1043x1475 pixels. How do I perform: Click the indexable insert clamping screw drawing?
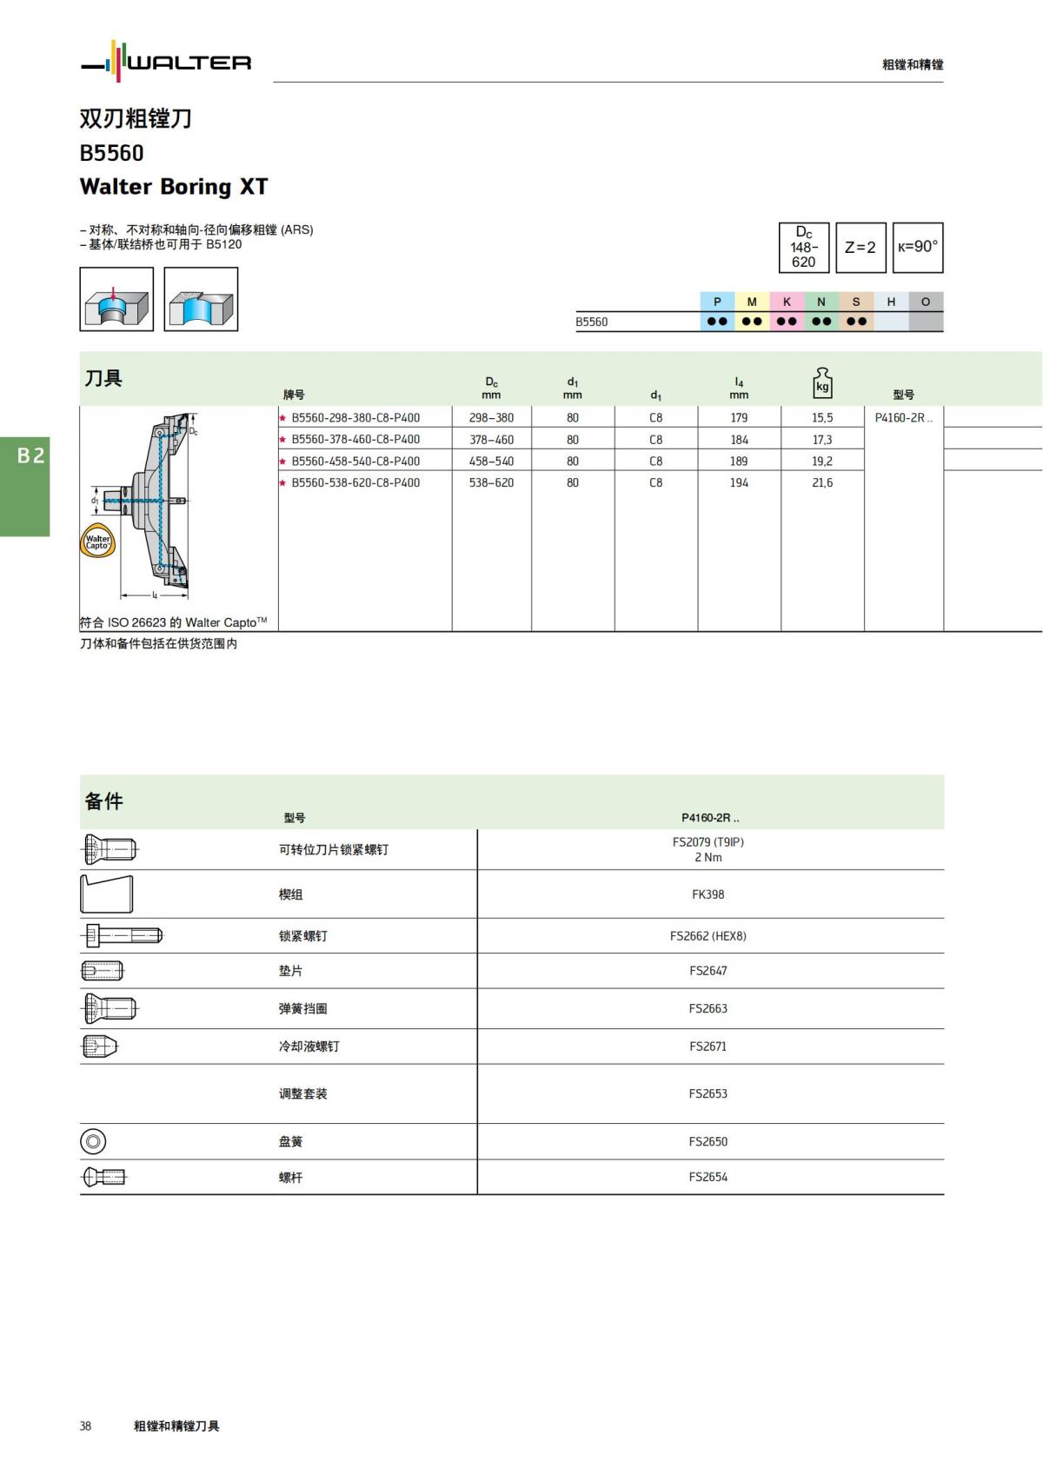pos(109,849)
